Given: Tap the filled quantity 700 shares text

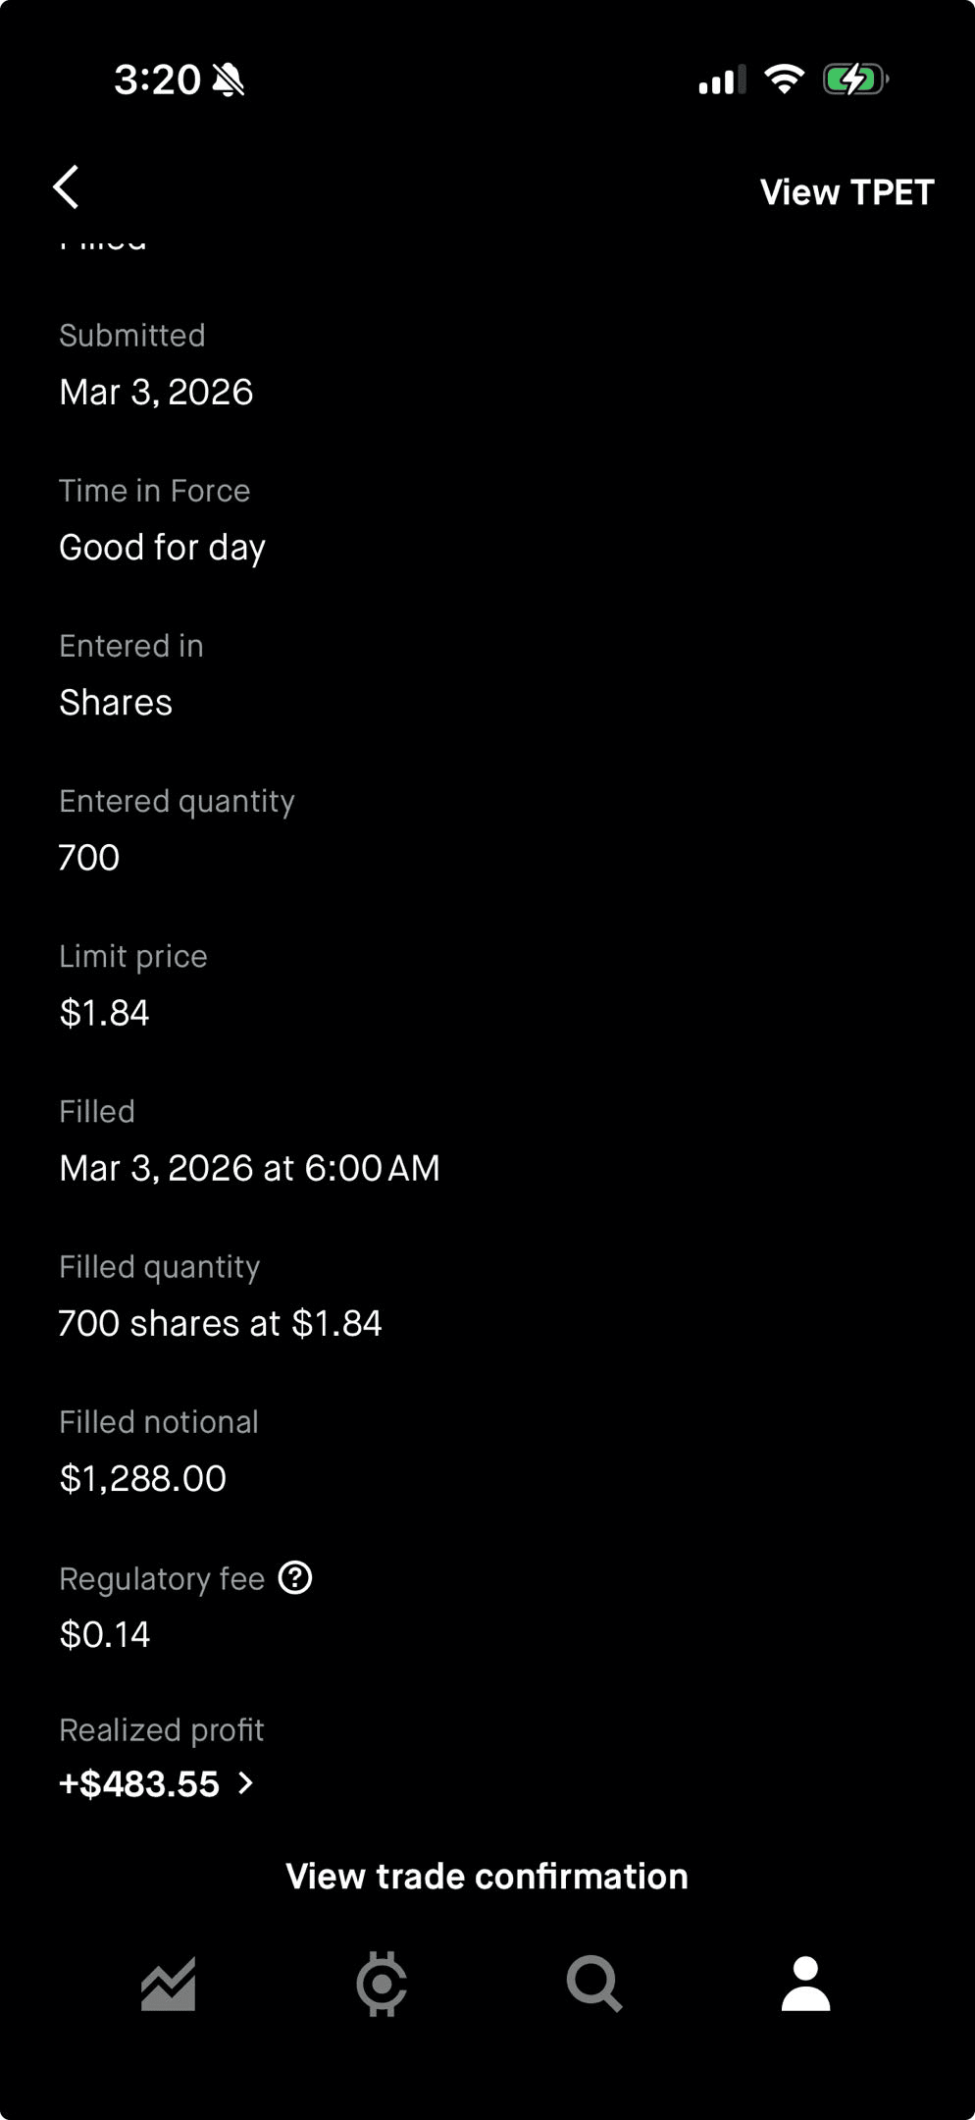Looking at the screenshot, I should [x=220, y=1323].
